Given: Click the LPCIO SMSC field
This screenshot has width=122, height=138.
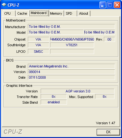Looking at the screenshot, I should click(x=38, y=52).
